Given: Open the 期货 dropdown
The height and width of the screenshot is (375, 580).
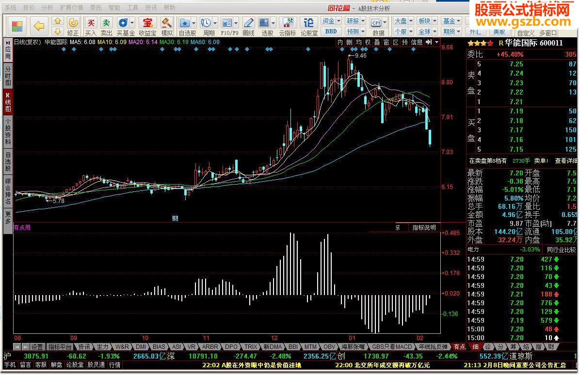Looking at the screenshot, I should coord(451,31).
